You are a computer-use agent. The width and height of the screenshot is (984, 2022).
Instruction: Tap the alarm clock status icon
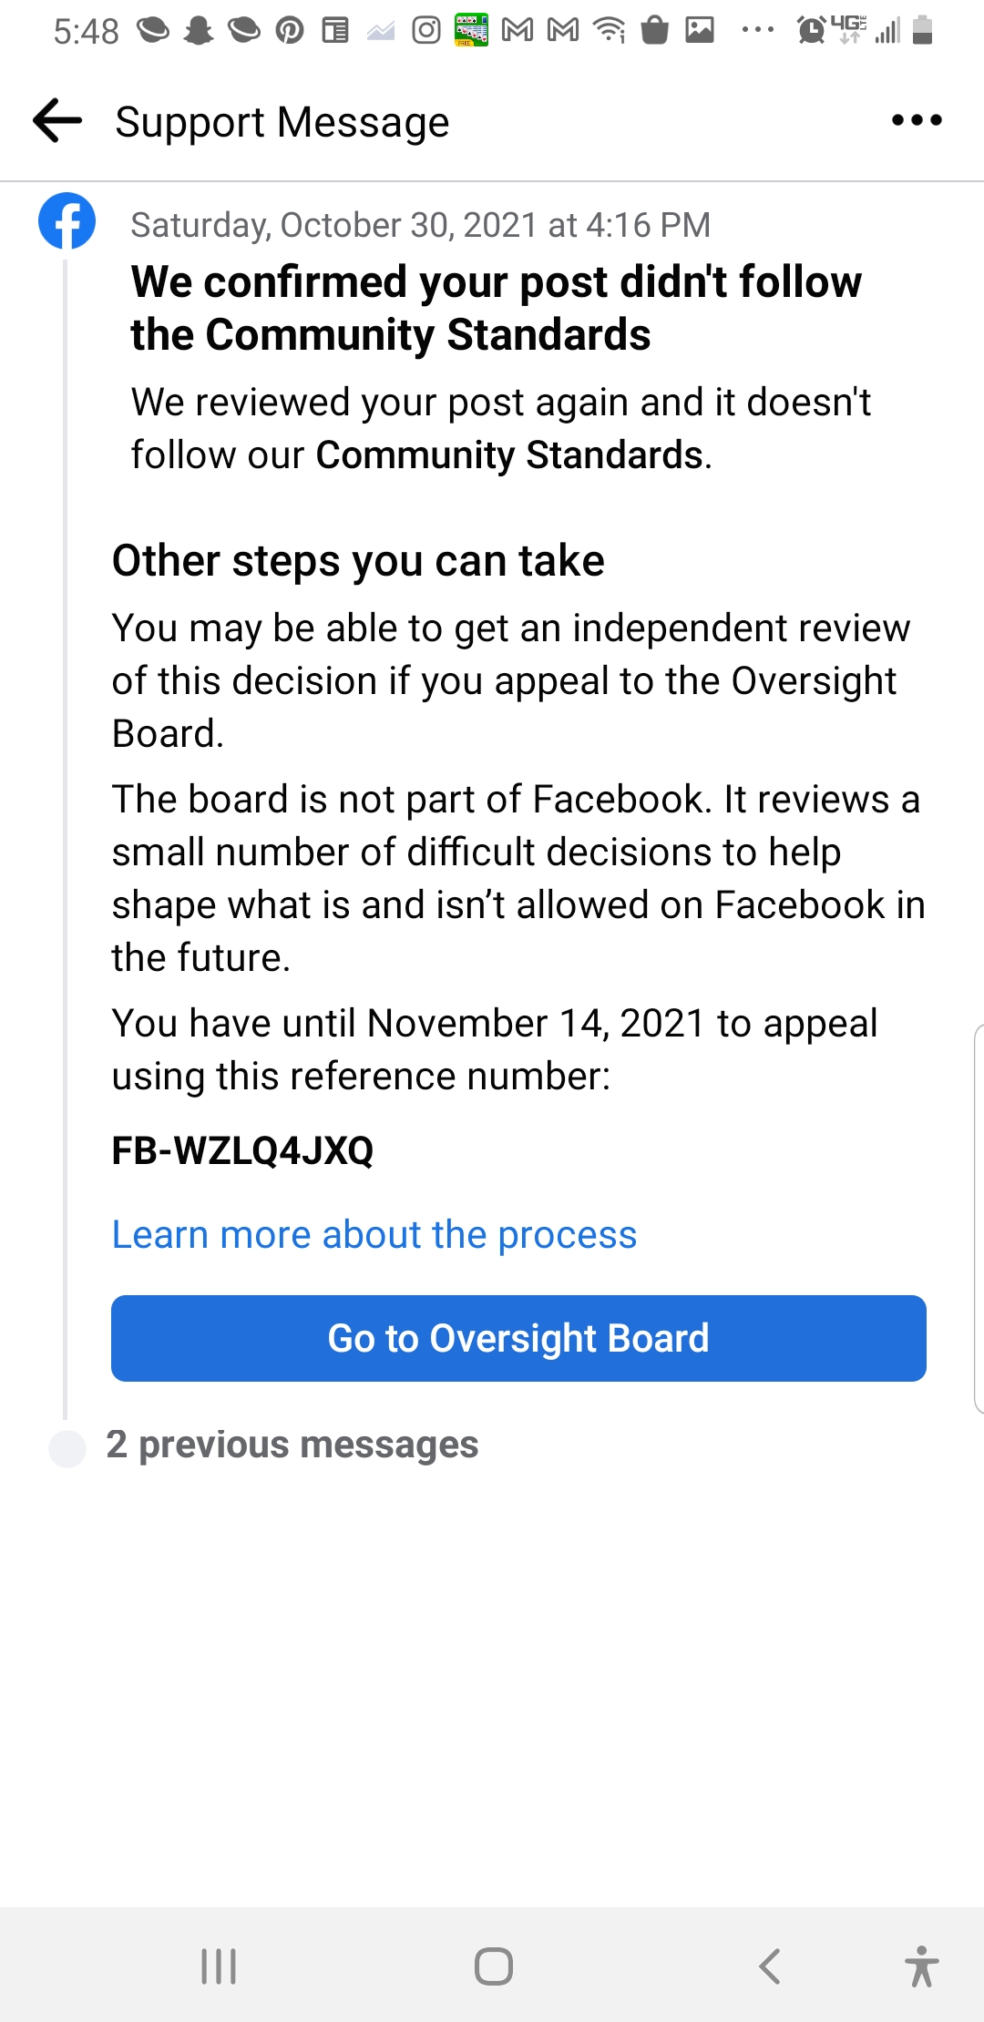(811, 31)
